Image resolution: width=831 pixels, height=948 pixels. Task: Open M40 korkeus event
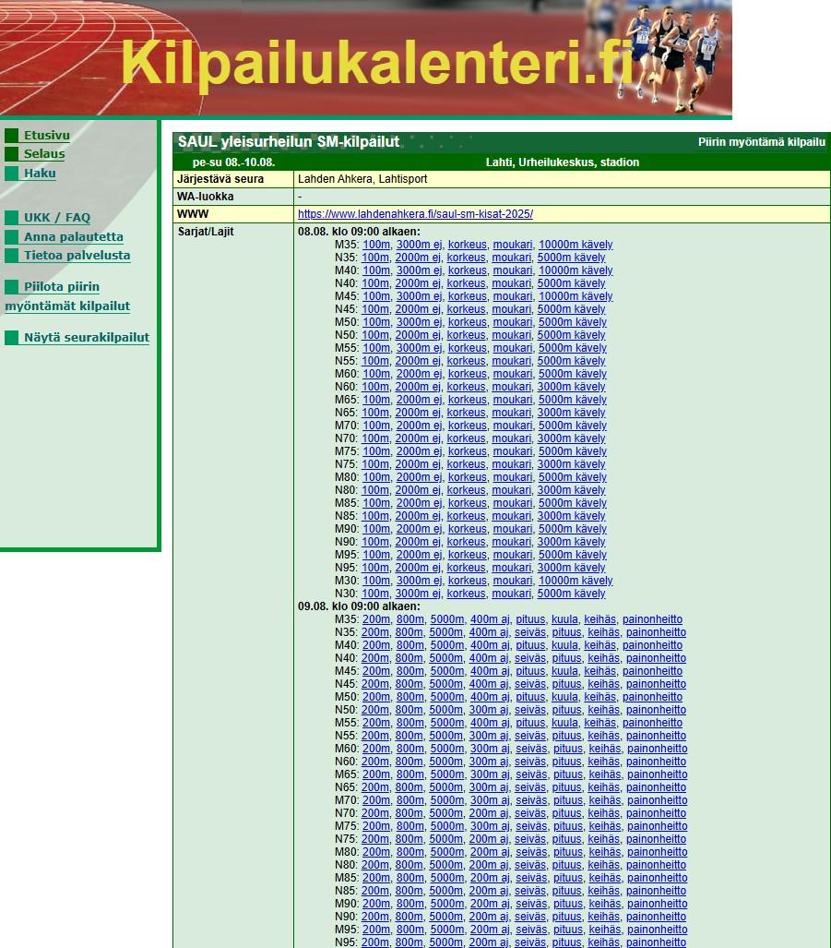point(468,270)
